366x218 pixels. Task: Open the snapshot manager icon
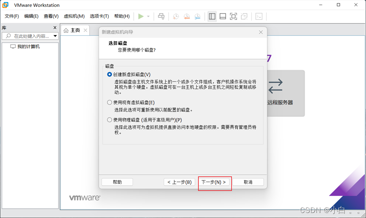pos(197,16)
